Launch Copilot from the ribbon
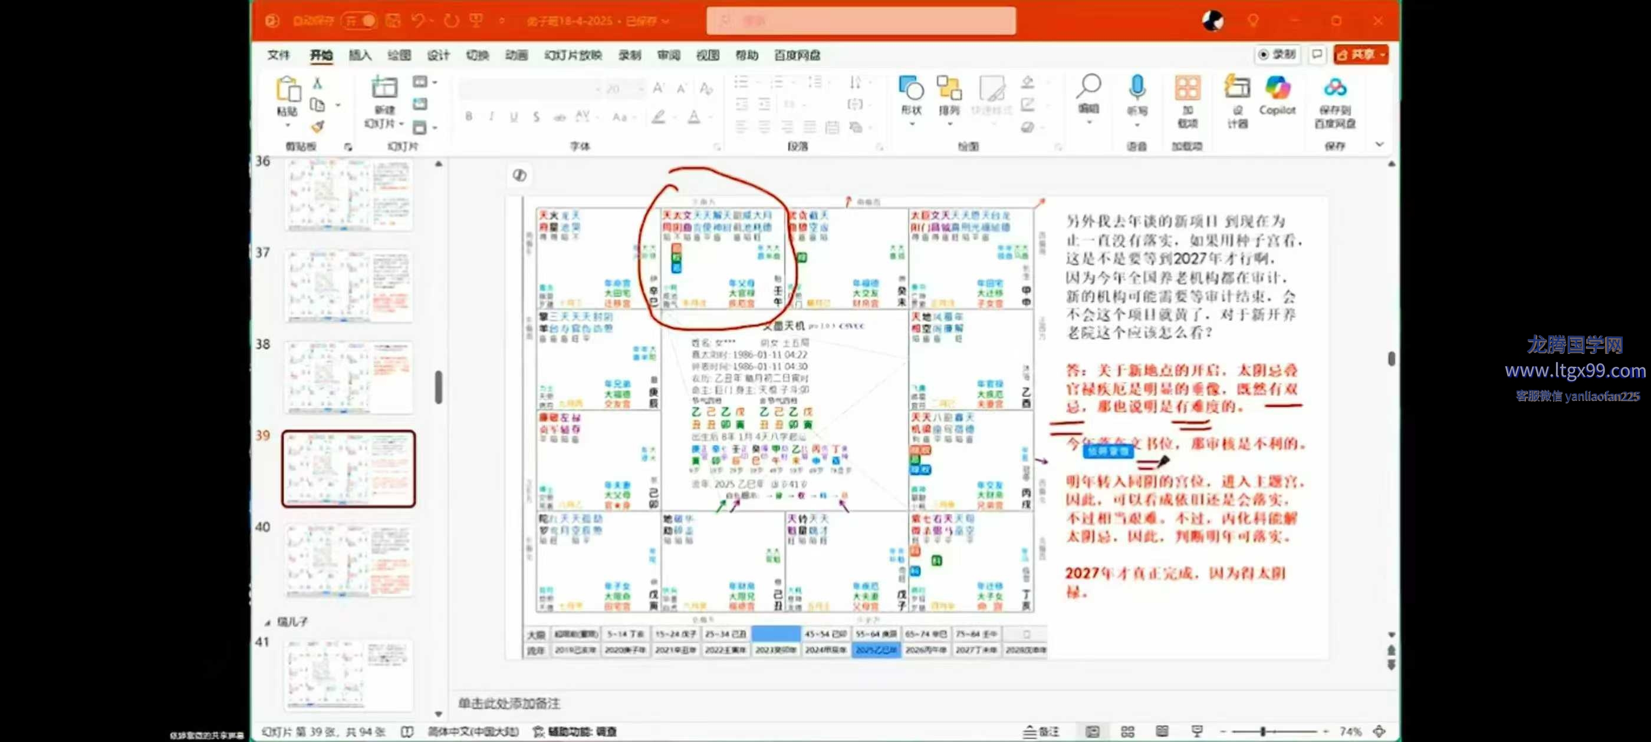This screenshot has width=1651, height=742. pyautogui.click(x=1277, y=88)
